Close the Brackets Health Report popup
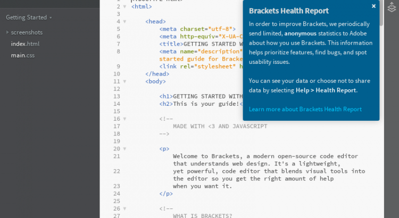 [x=373, y=6]
